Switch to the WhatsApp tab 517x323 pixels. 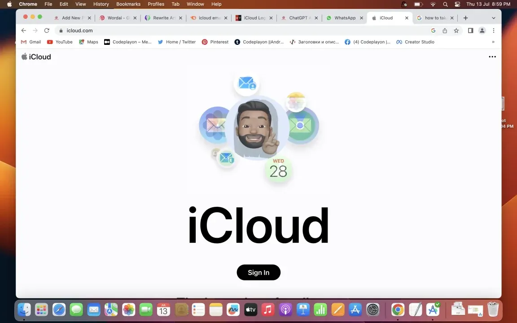[344, 18]
